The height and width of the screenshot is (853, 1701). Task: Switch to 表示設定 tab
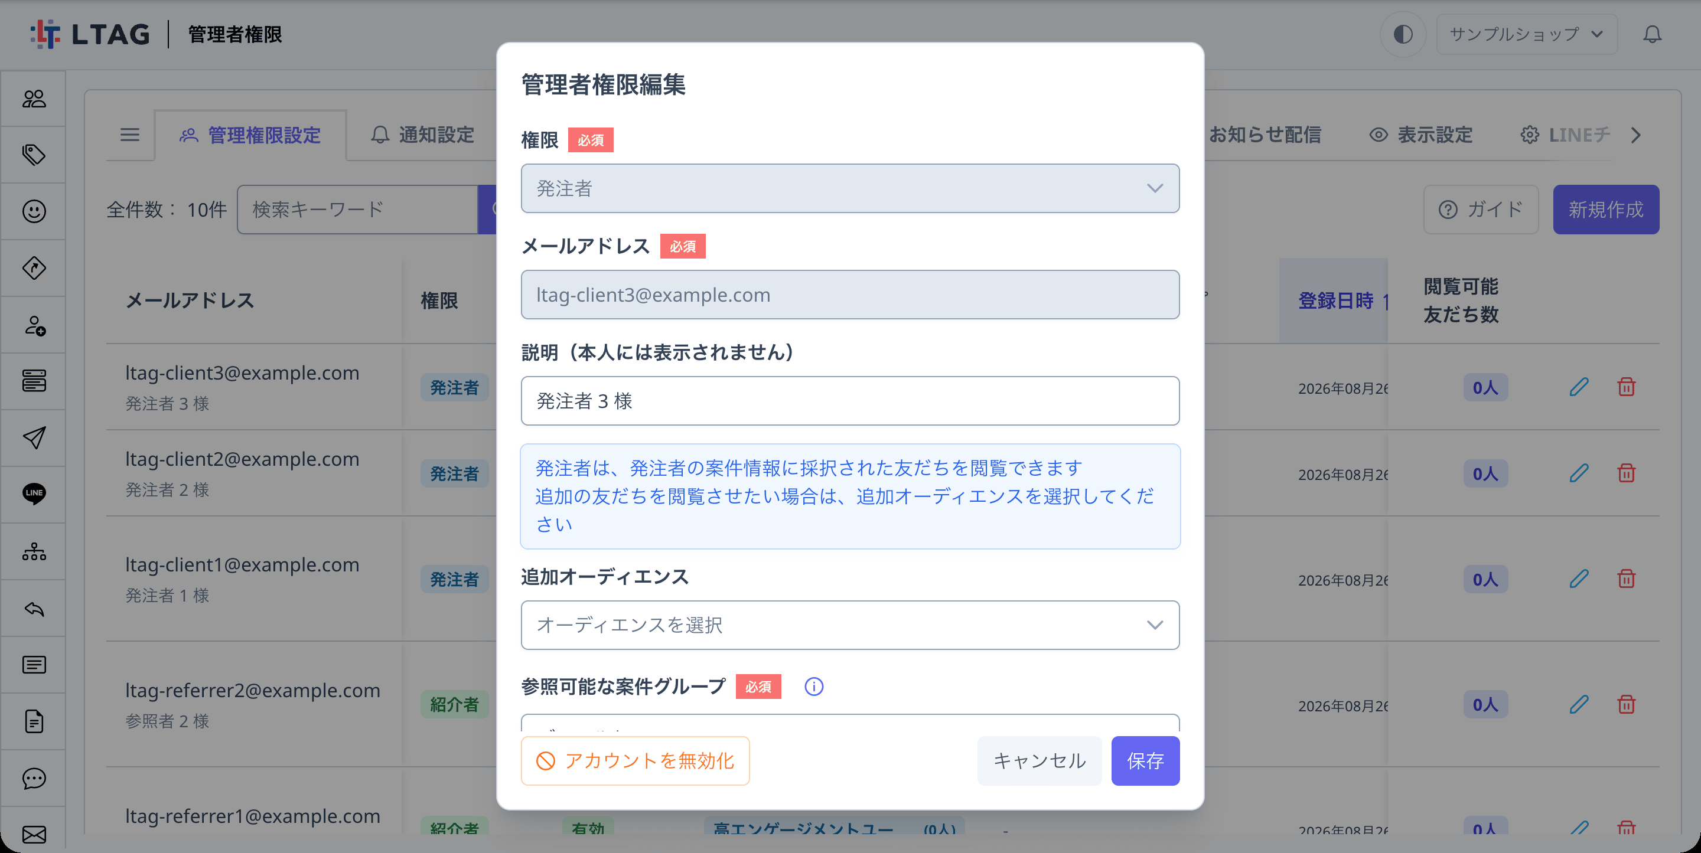[x=1420, y=135]
